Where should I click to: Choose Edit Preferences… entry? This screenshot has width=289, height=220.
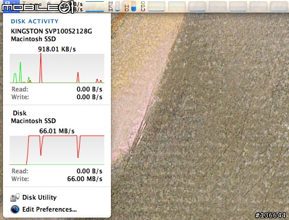pyautogui.click(x=44, y=209)
